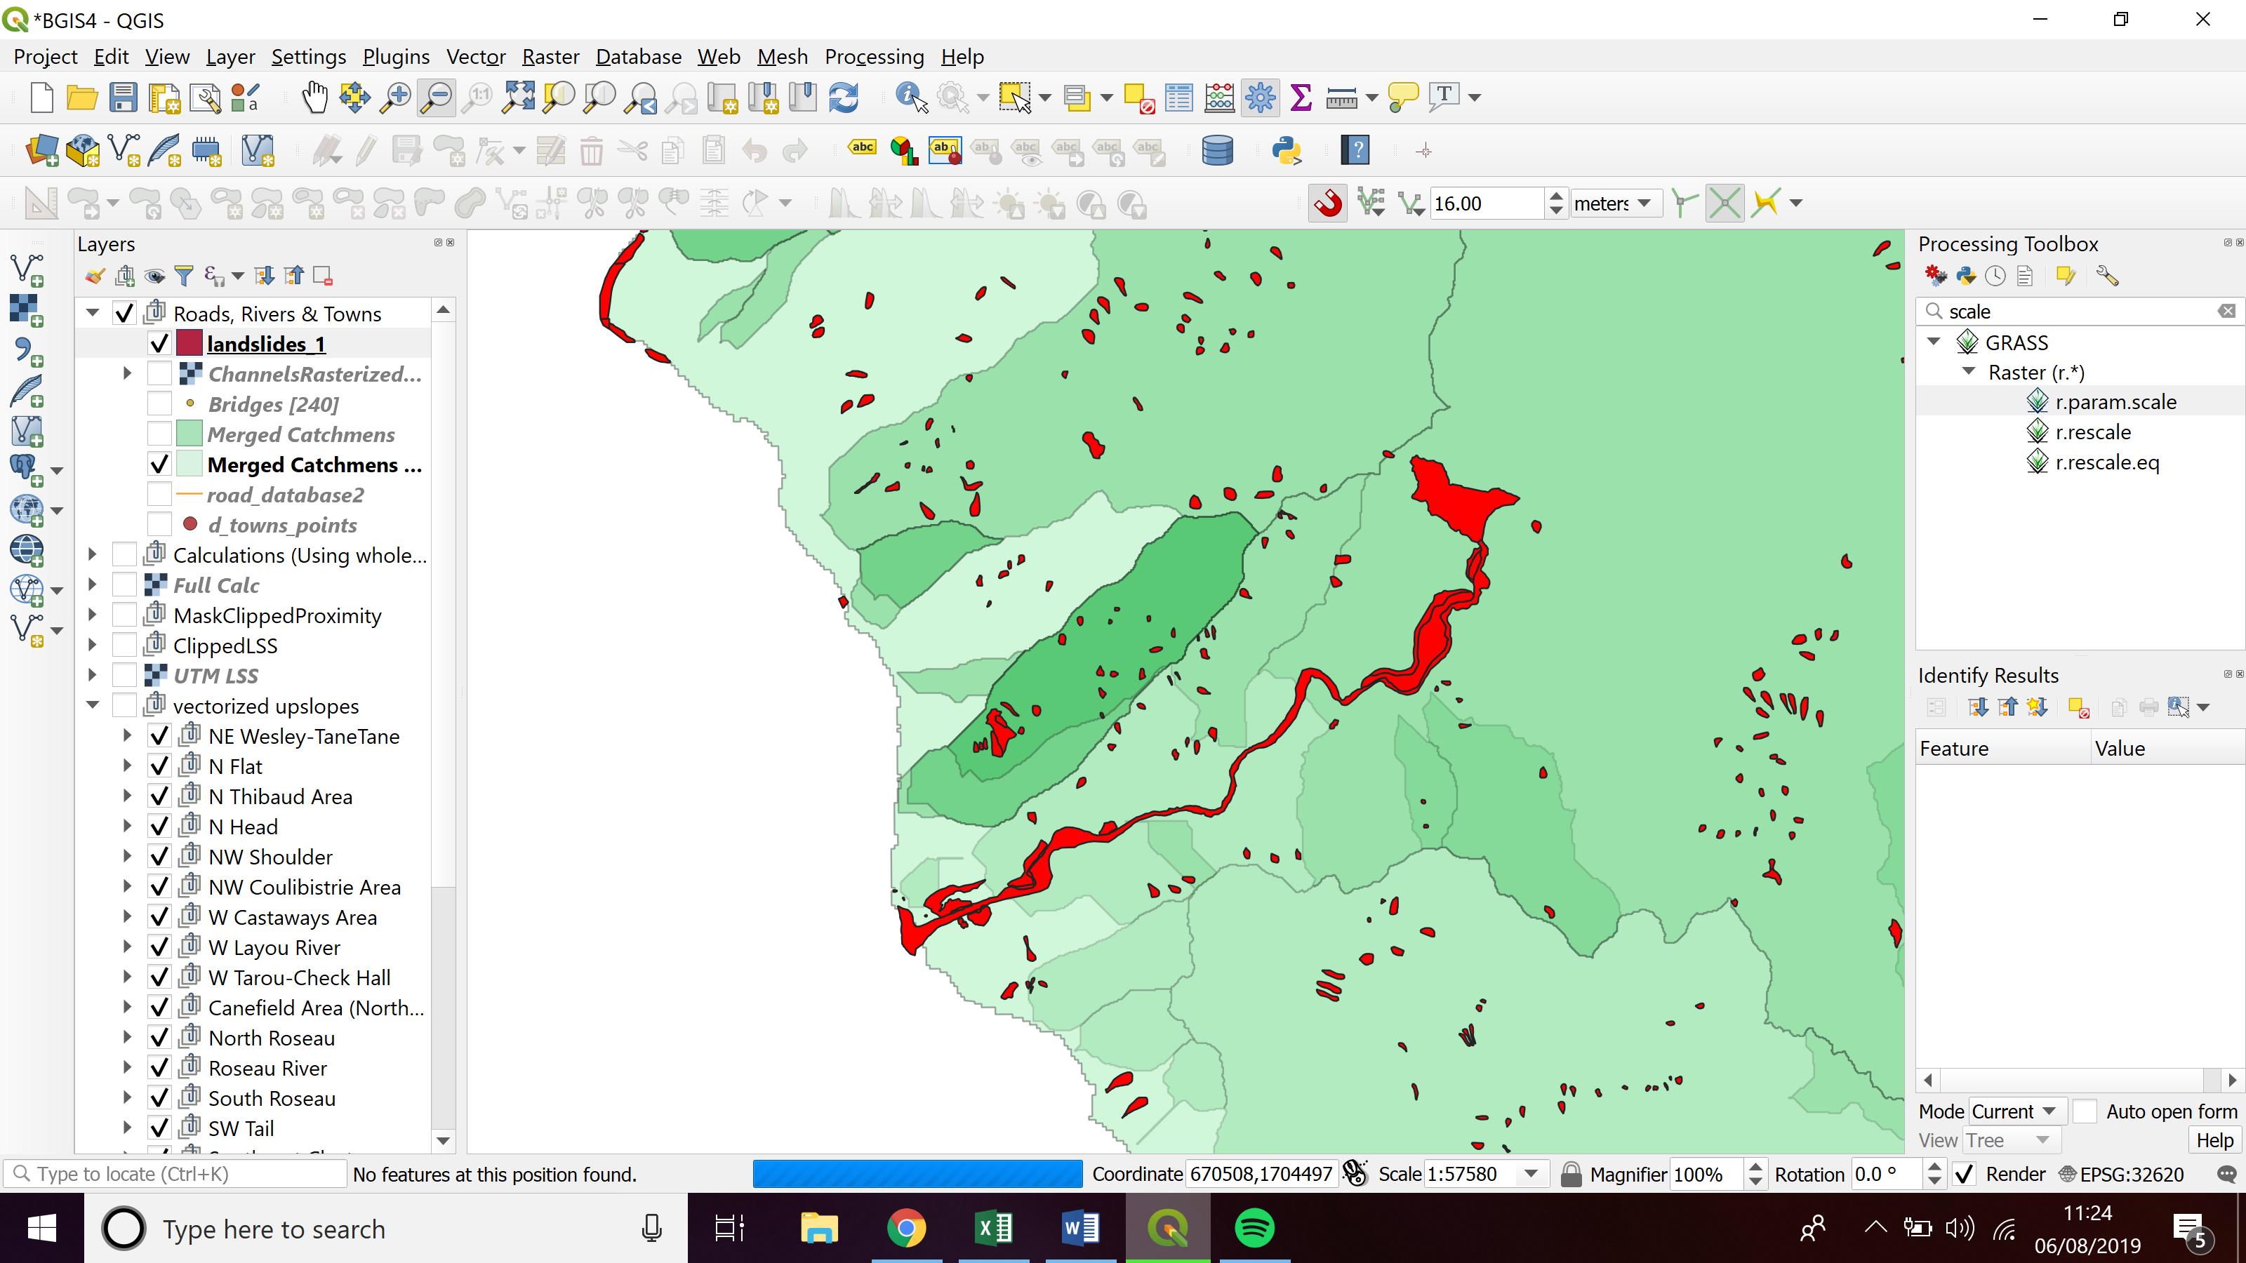Expand the ClippedLSS group

pos(93,645)
